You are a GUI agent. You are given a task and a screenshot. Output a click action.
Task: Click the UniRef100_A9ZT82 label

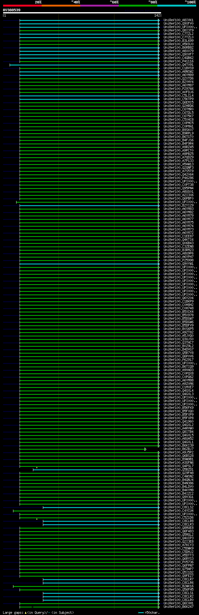pos(178,332)
